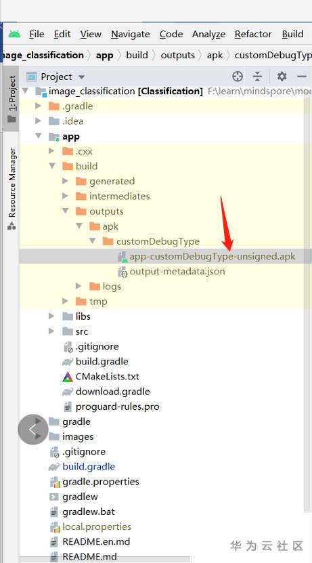Select app-customDebugType-unsigned.apk file
This screenshot has height=563, width=312.
[213, 256]
